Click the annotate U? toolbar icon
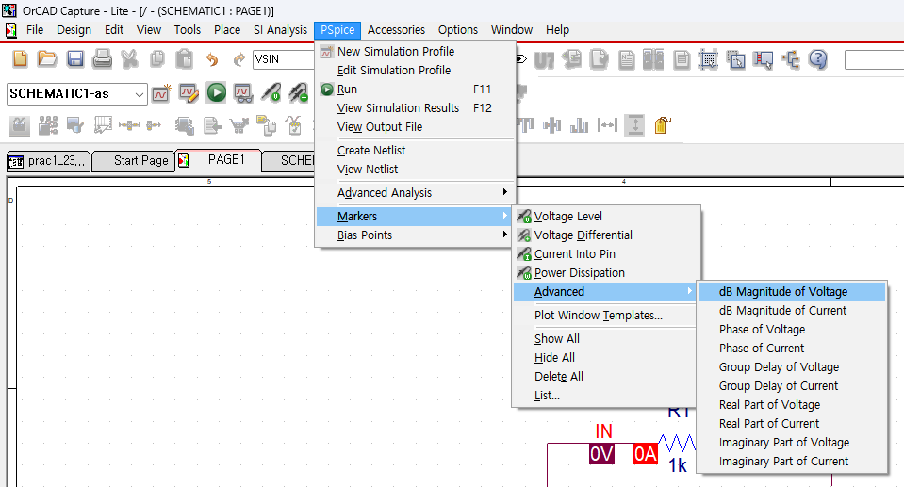 544,60
